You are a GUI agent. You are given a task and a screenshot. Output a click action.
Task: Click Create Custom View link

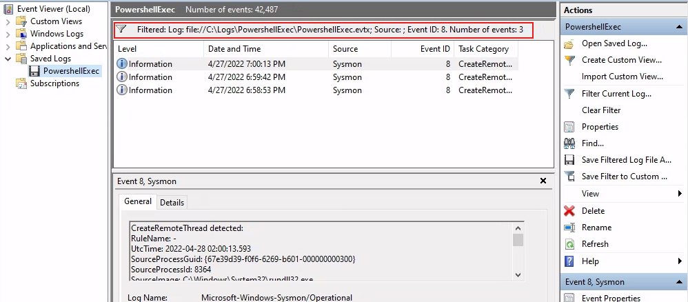(x=622, y=60)
